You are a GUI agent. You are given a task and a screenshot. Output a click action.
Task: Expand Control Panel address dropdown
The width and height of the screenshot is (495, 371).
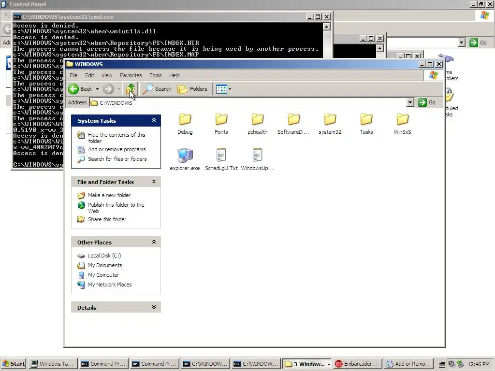click(461, 43)
